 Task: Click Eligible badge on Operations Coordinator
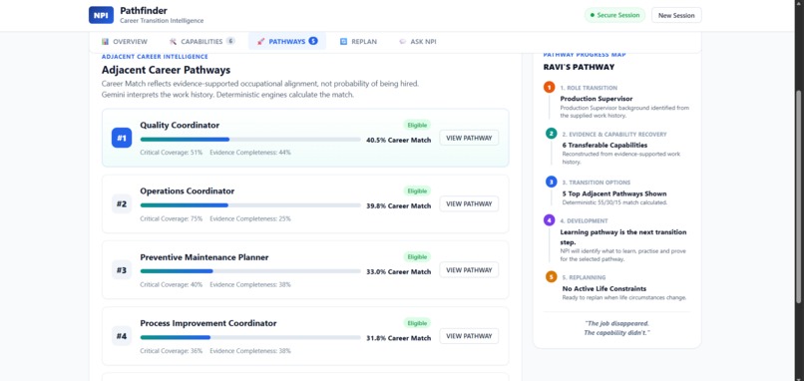coord(417,190)
